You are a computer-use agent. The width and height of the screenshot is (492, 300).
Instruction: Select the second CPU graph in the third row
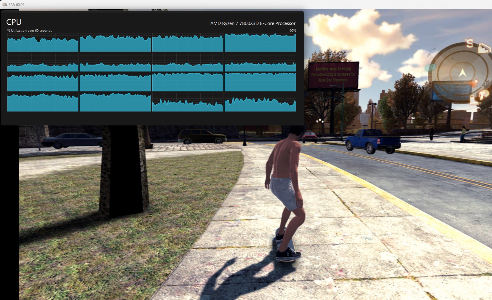pyautogui.click(x=115, y=82)
